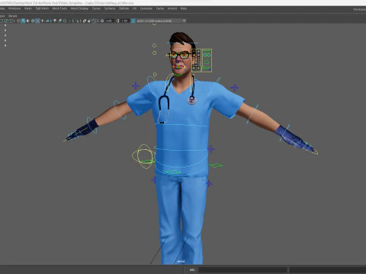Open the Mesh menu

[28, 8]
